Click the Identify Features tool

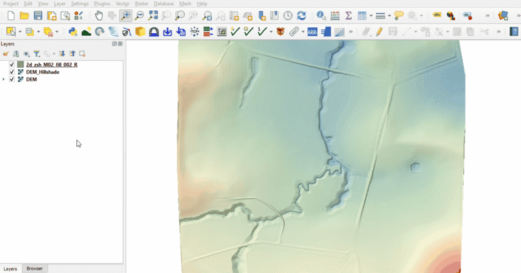tap(321, 15)
